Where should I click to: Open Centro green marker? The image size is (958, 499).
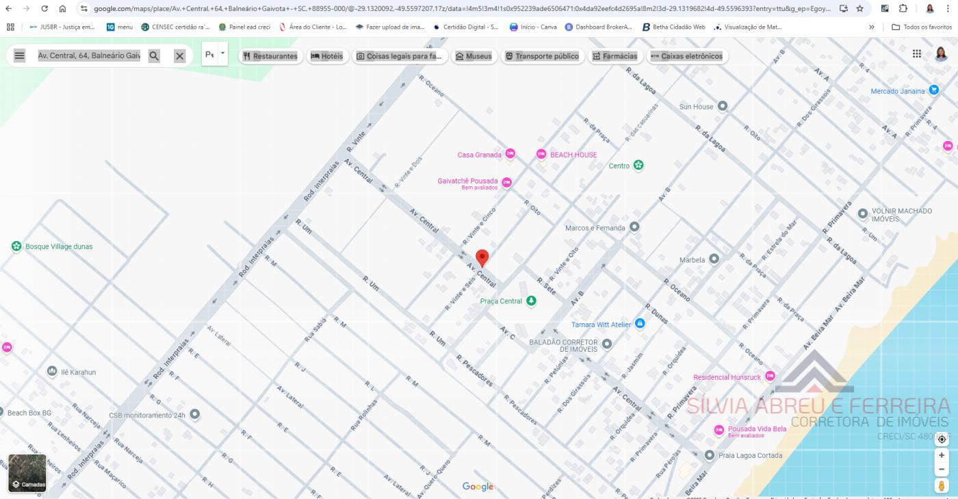tap(638, 165)
